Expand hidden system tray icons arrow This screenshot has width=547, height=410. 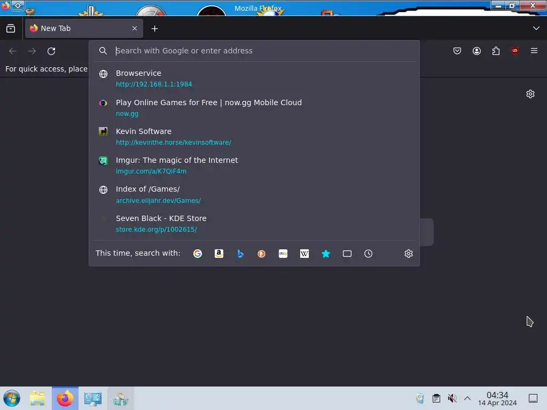[x=467, y=398]
